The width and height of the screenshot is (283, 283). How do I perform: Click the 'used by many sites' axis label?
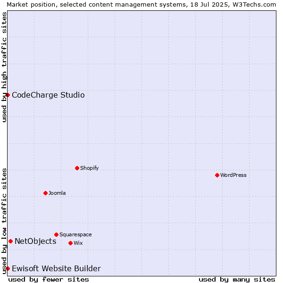tap(237, 280)
